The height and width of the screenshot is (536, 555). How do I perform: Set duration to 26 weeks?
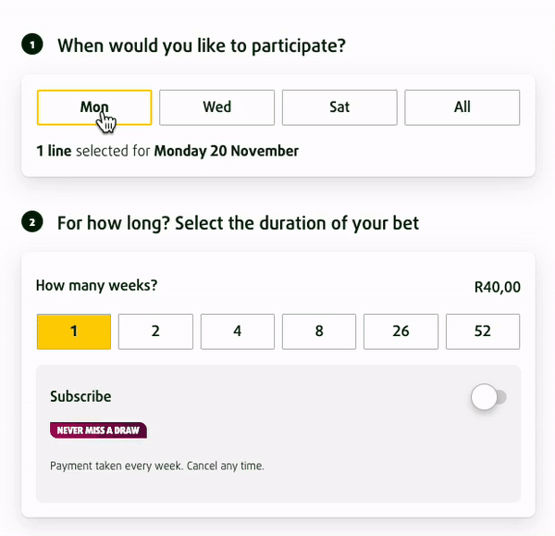click(x=401, y=331)
